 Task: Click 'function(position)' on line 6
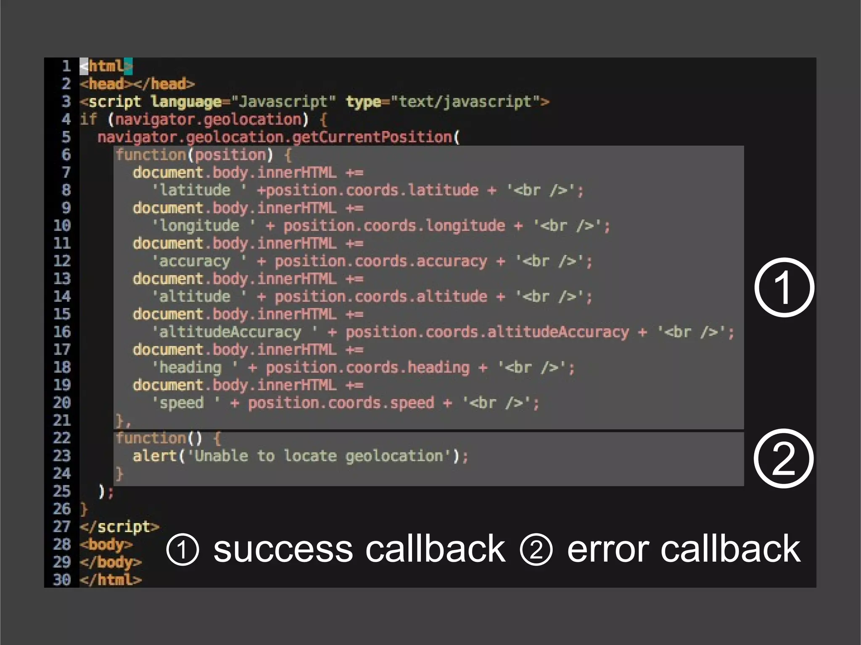click(194, 155)
